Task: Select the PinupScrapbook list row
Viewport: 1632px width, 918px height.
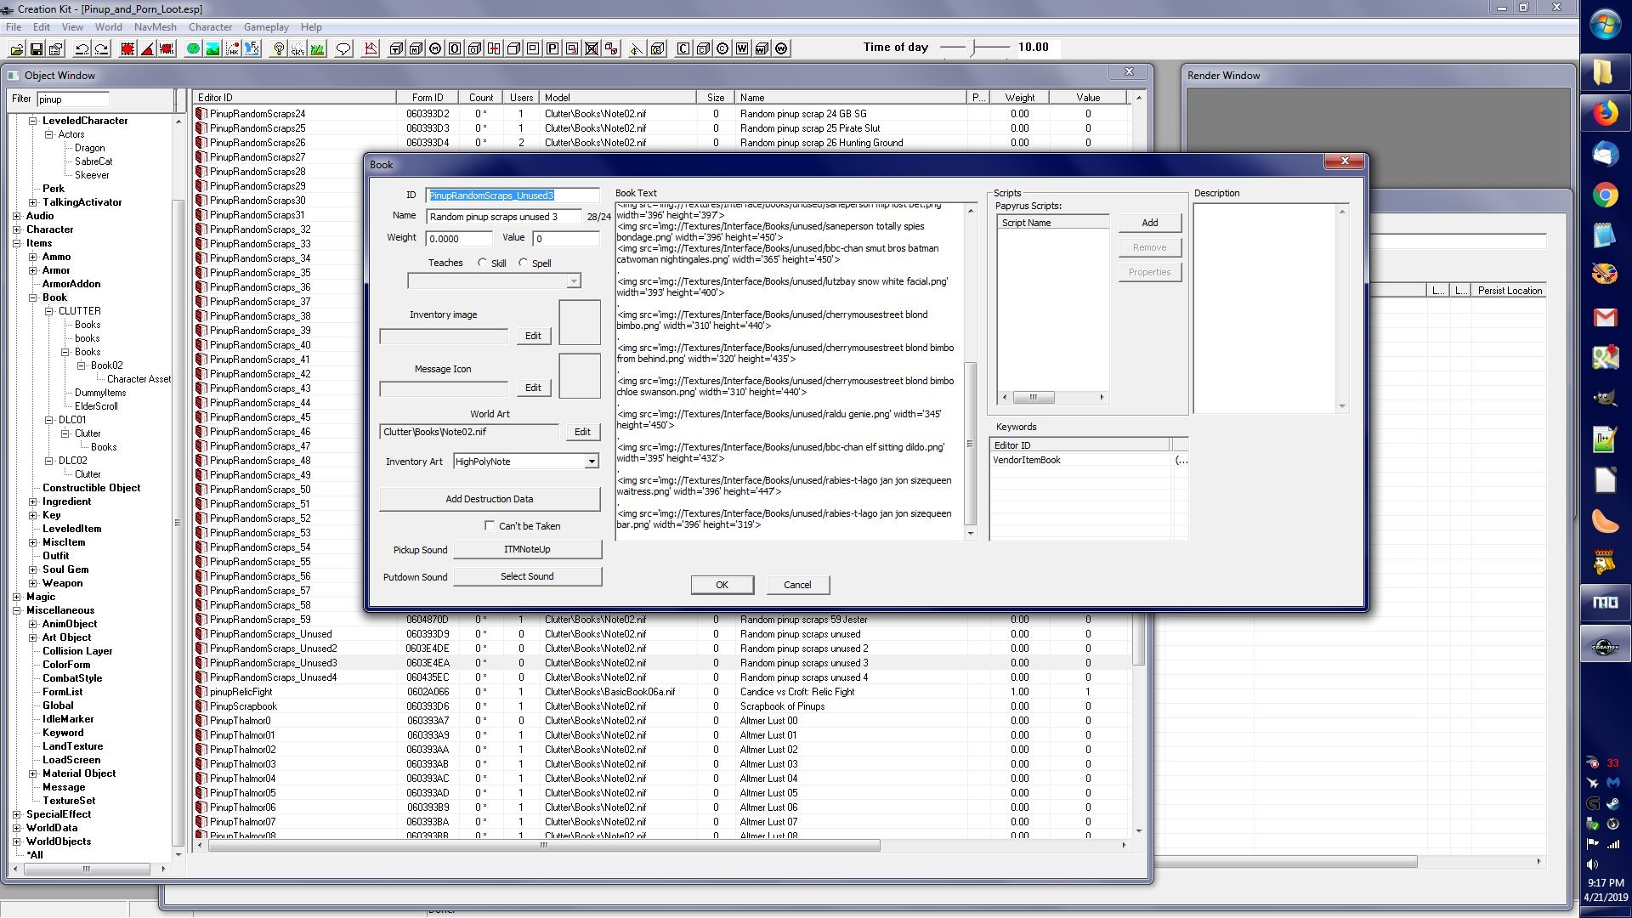Action: coord(663,706)
